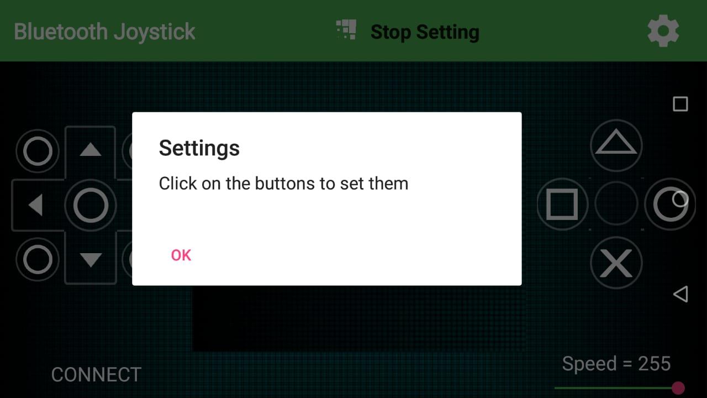Tap the bottom-left round button beside D-pad
The width and height of the screenshot is (707, 398).
[38, 259]
